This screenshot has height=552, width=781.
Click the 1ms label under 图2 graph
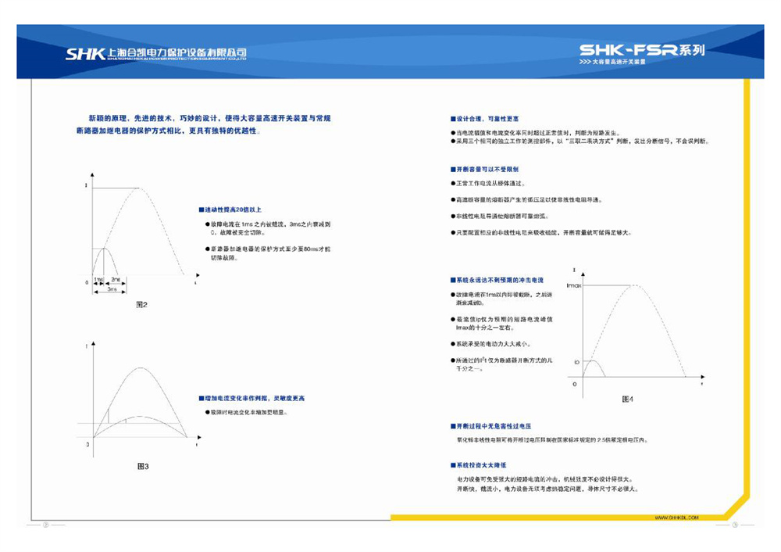coord(98,279)
